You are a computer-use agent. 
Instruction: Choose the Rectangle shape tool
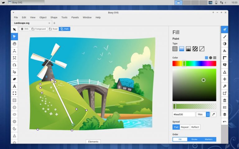[14, 100]
